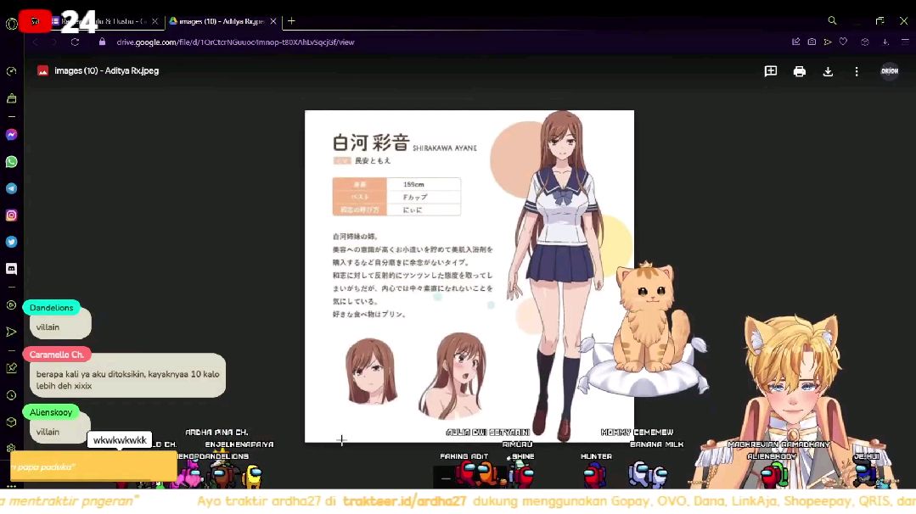916x514 pixels.
Task: Open Easy Setup lines icon in toolbar
Action: pos(905,42)
